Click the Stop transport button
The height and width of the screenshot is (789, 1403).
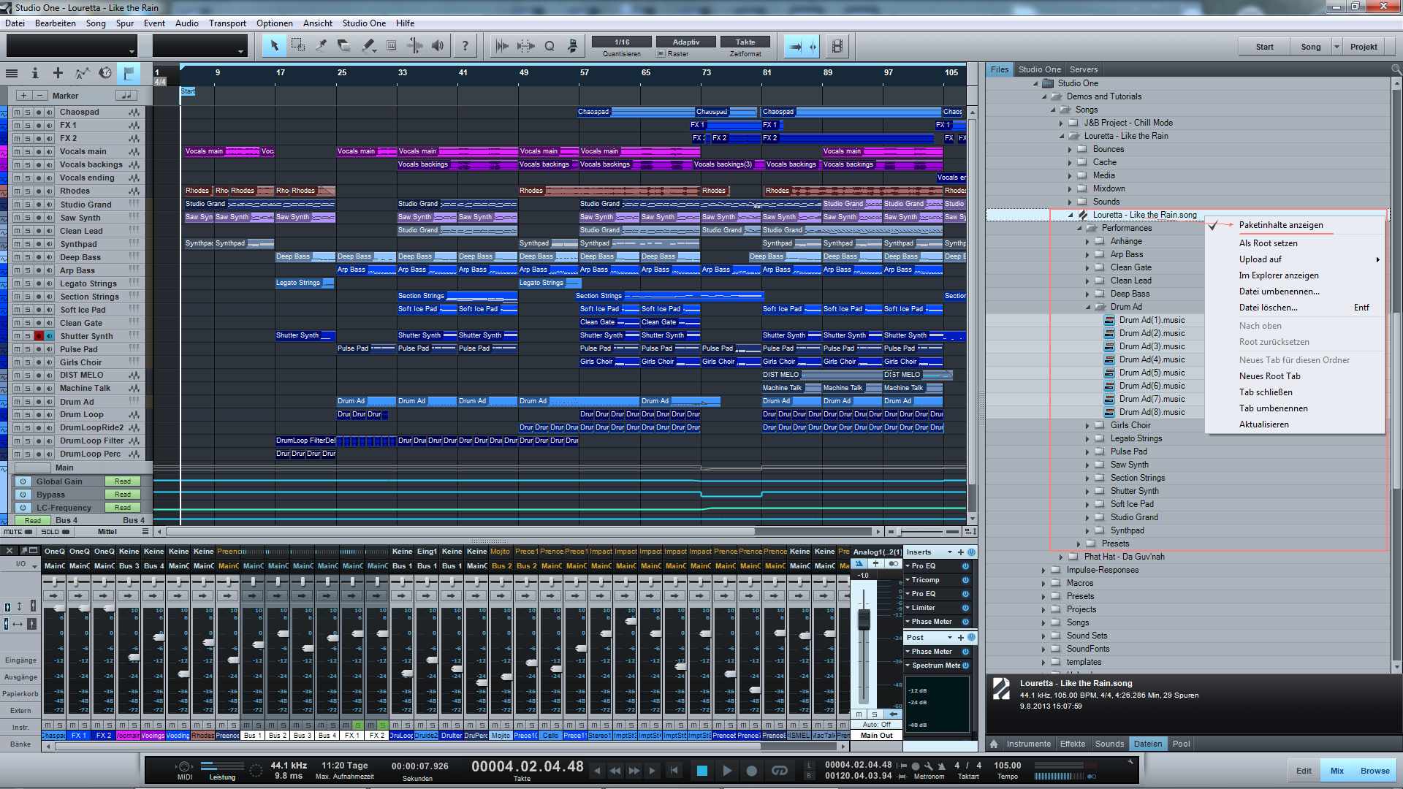point(701,770)
